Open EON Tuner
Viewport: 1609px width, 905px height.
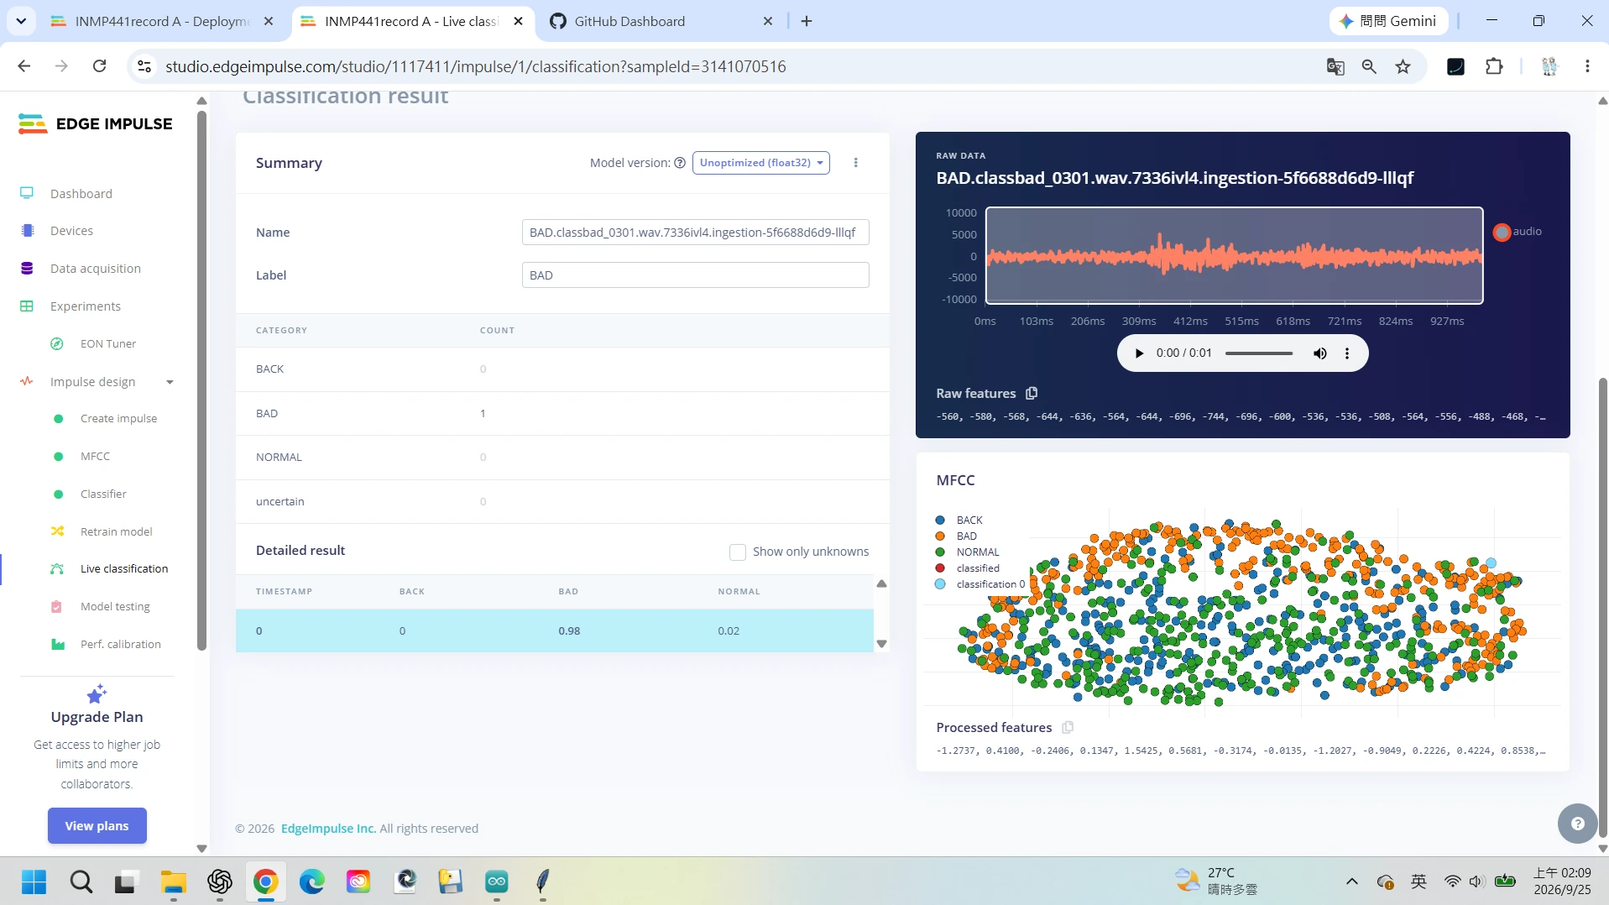pyautogui.click(x=107, y=343)
